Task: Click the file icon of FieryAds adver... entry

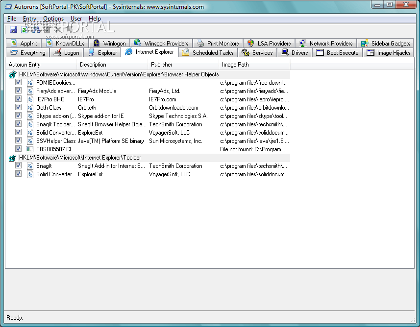Action: coord(30,91)
